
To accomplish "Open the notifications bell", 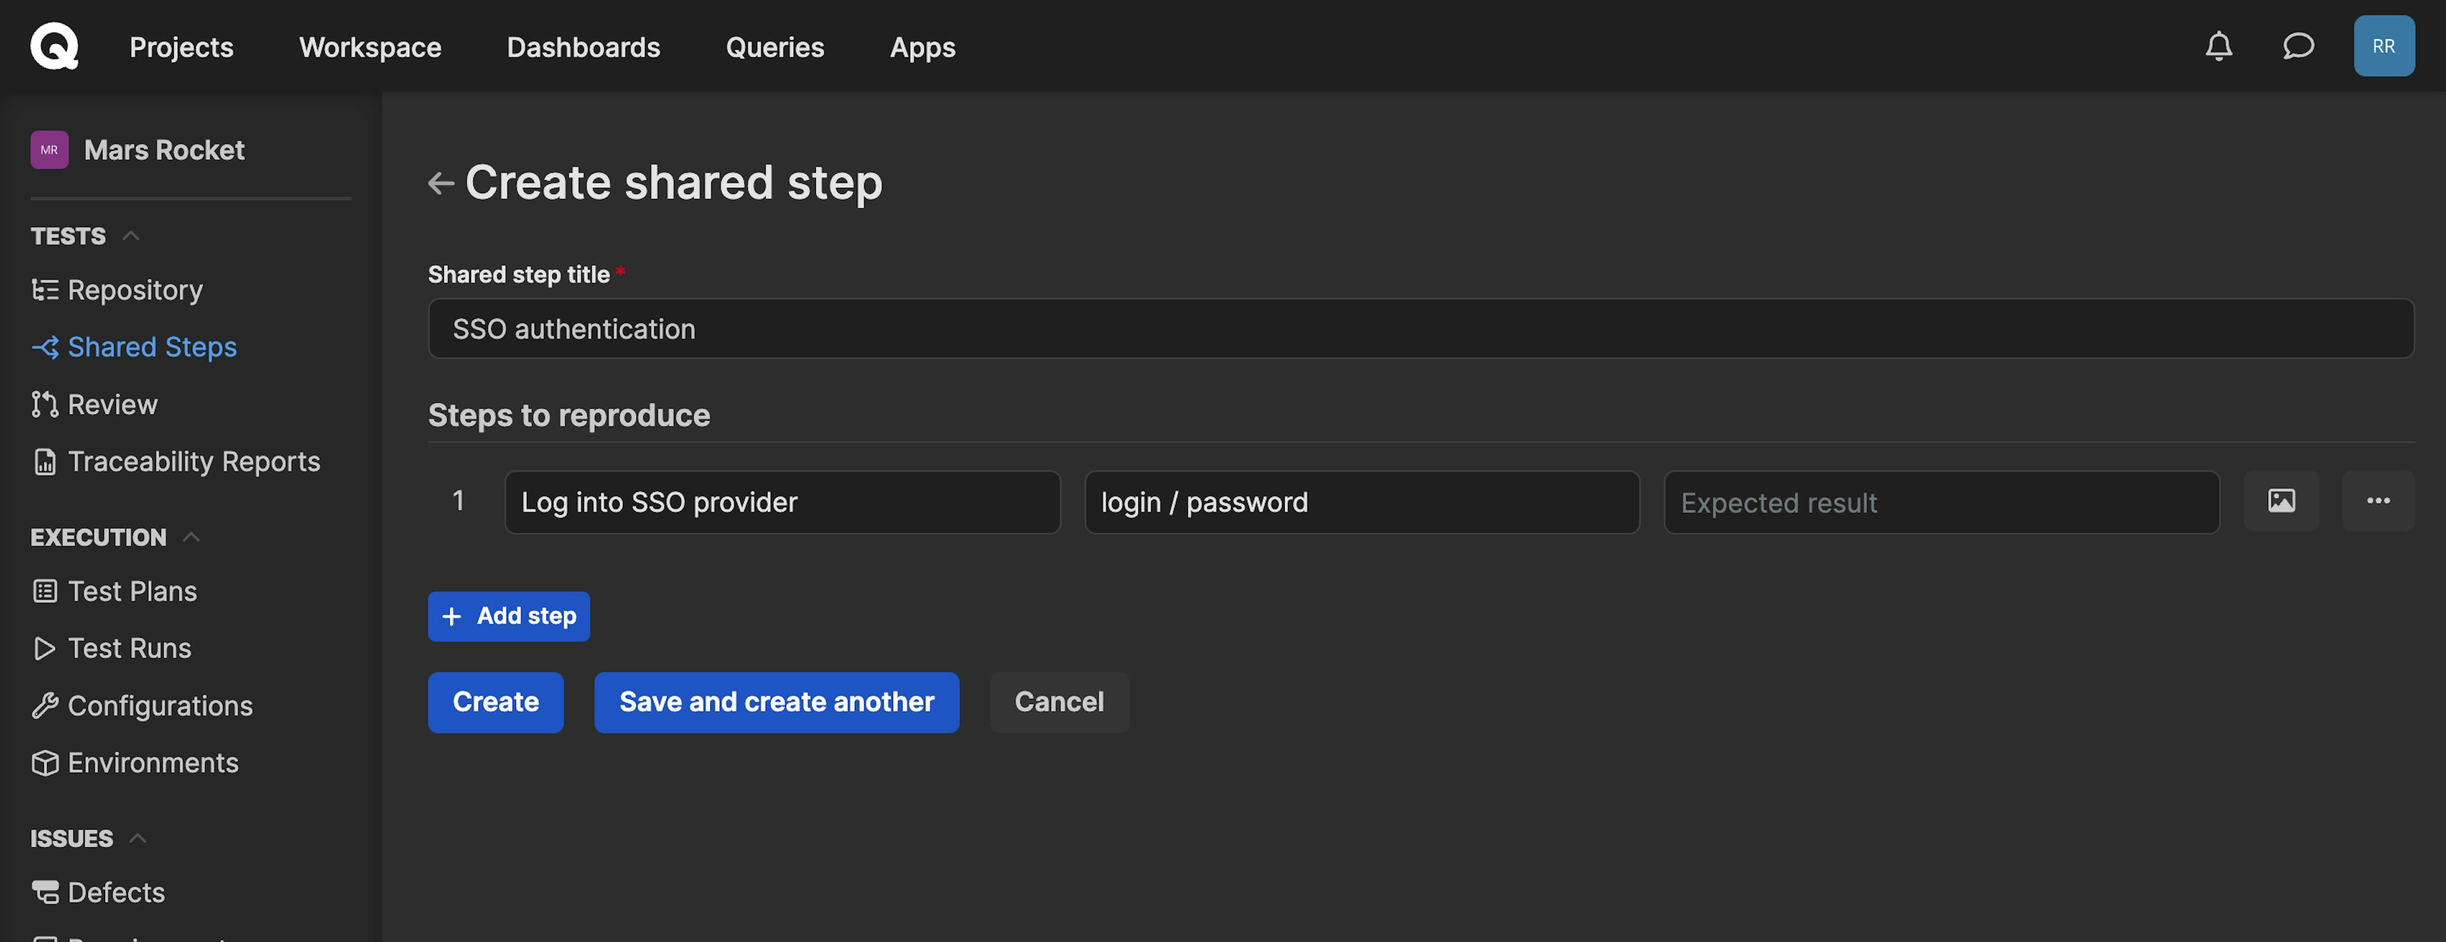I will coord(2218,46).
